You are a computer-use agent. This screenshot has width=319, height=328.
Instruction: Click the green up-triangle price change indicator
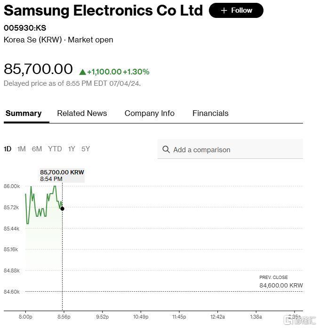[82, 72]
